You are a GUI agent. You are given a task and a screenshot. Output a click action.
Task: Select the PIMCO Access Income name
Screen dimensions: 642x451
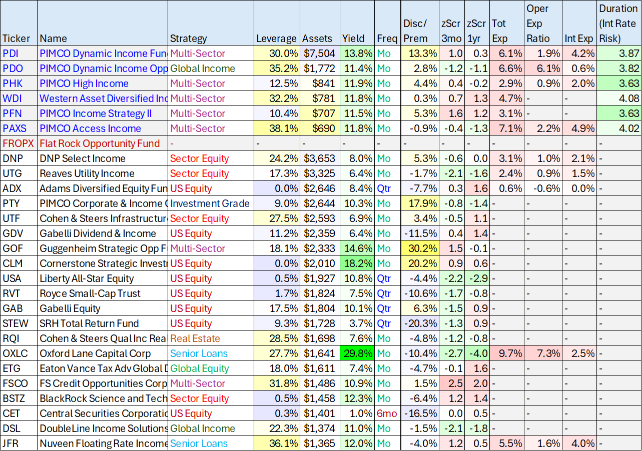(x=91, y=128)
